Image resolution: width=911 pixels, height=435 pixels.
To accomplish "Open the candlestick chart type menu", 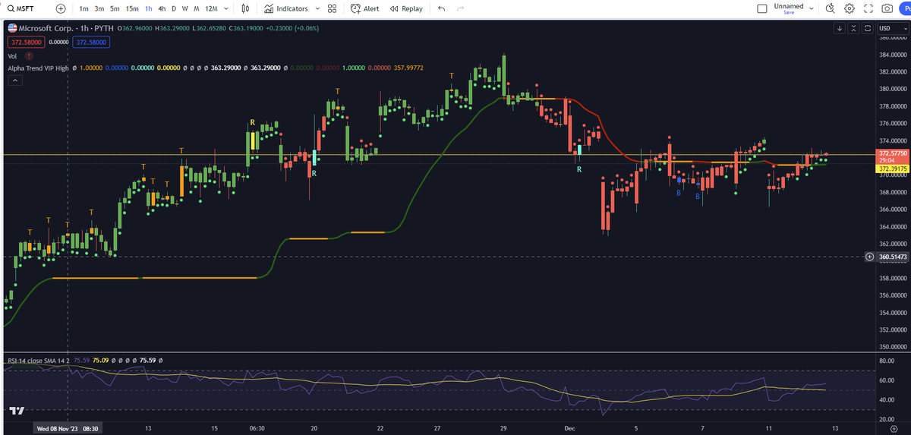I will point(244,8).
